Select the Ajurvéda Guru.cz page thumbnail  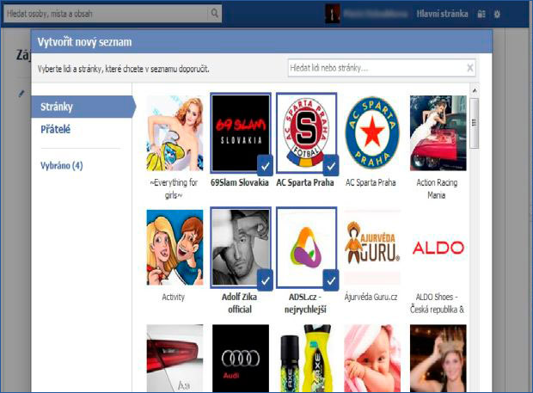point(372,247)
